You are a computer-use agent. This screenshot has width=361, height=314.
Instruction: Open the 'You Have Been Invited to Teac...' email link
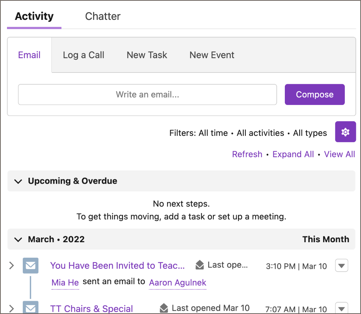click(117, 266)
